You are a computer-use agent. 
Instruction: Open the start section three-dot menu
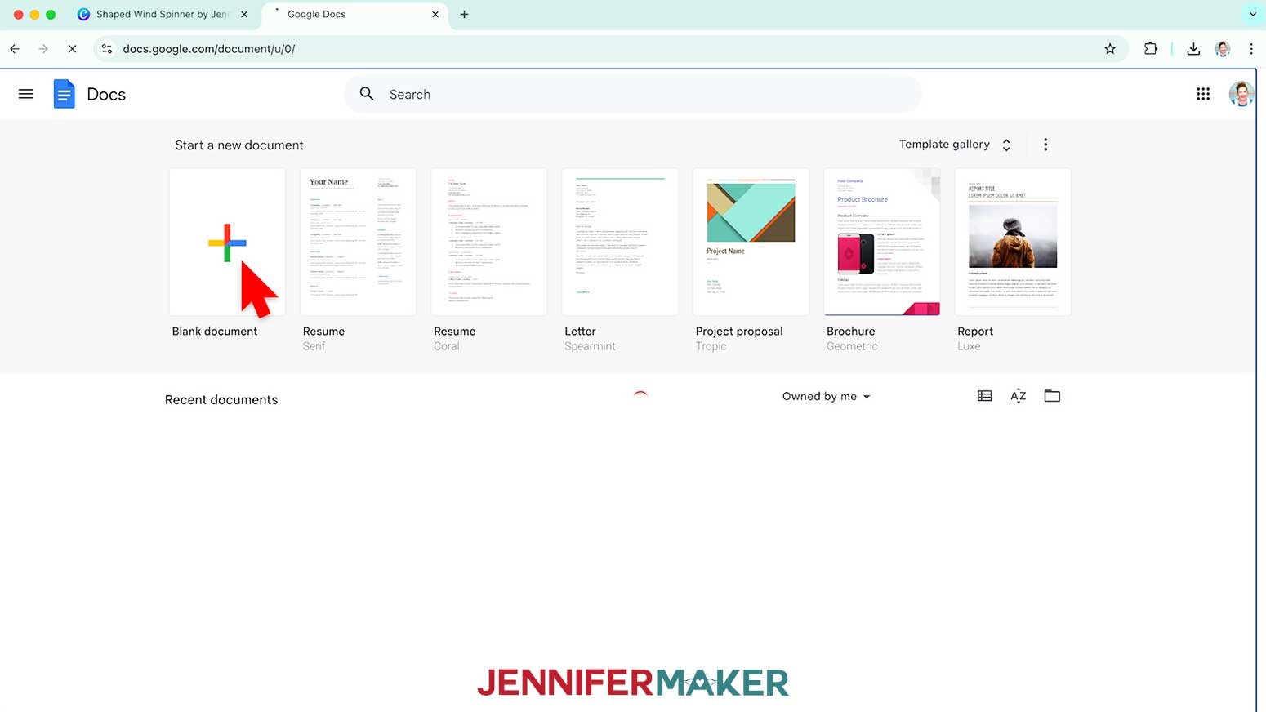[1045, 145]
